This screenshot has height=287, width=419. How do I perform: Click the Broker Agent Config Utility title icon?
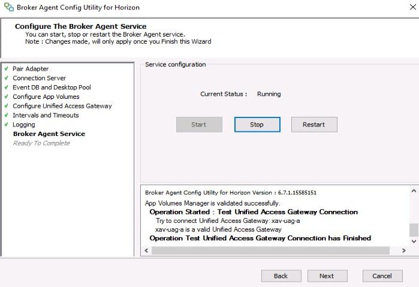(9, 7)
